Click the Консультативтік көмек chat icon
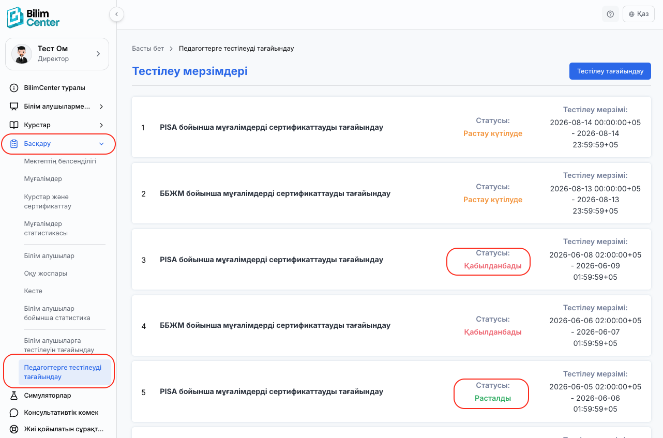Screen dimensions: 663x438 pos(14,413)
